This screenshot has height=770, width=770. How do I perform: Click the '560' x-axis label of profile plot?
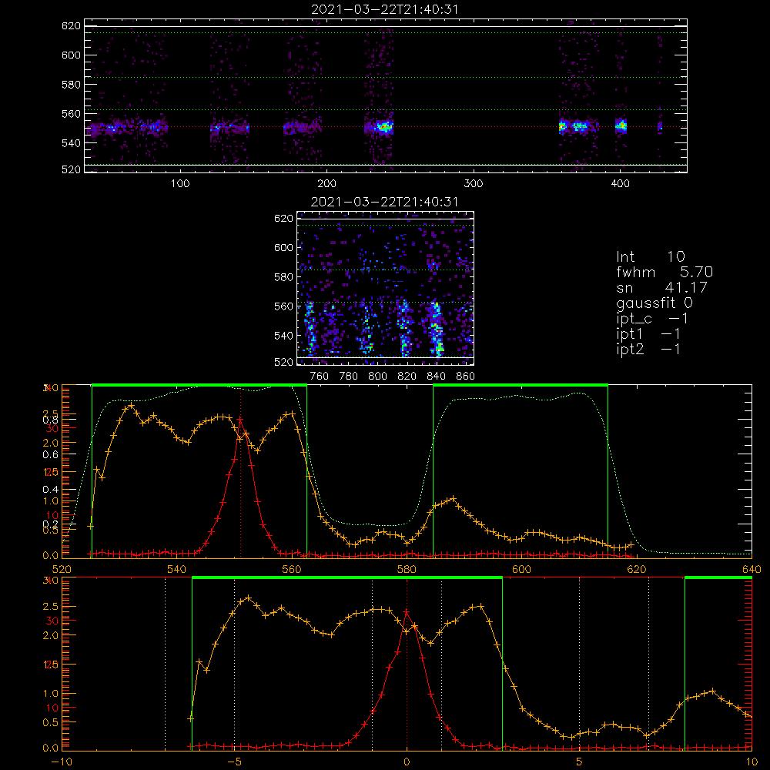tap(292, 569)
